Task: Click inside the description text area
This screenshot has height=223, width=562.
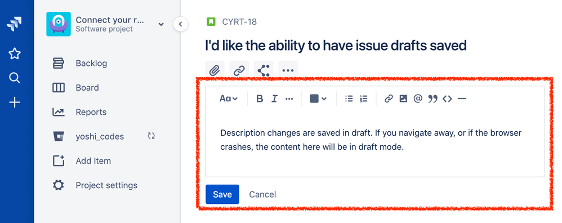Action: pyautogui.click(x=374, y=140)
